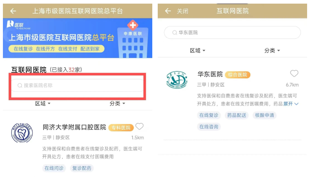Favorite 华东医院 with the heart icon

(x=294, y=73)
